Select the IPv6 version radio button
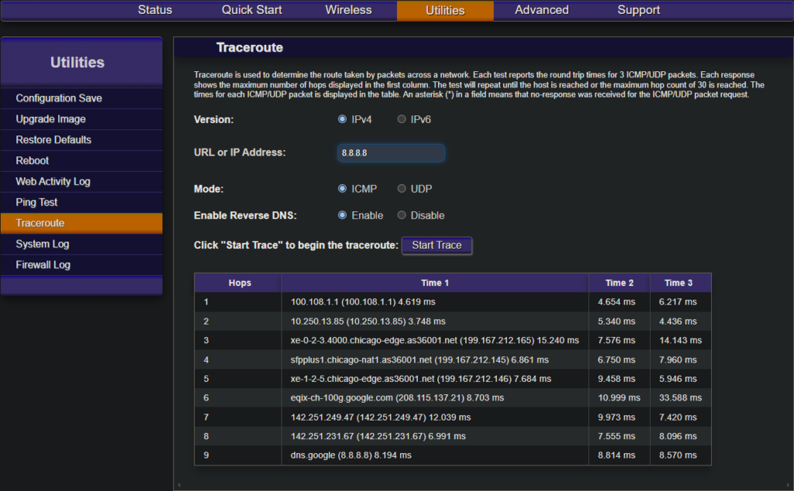This screenshot has width=794, height=491. (x=402, y=119)
